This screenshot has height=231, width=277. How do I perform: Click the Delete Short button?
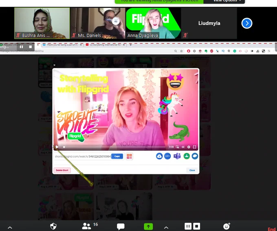[62, 170]
